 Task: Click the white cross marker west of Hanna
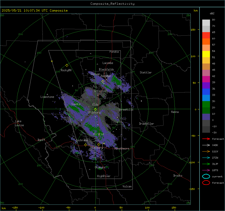pos(141,101)
